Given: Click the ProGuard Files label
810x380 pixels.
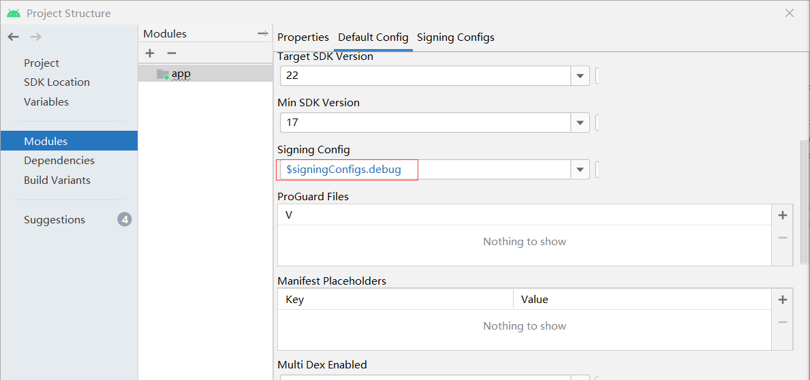Looking at the screenshot, I should [x=313, y=197].
